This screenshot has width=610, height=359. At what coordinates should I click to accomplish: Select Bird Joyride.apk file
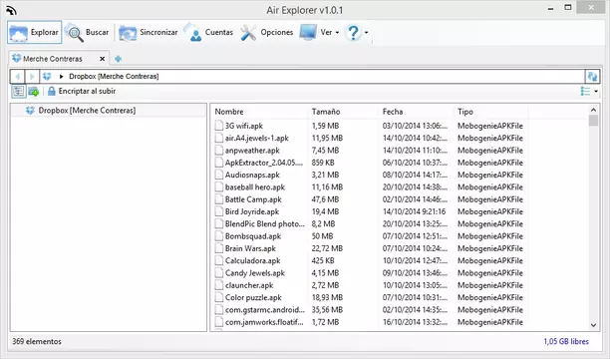point(252,211)
